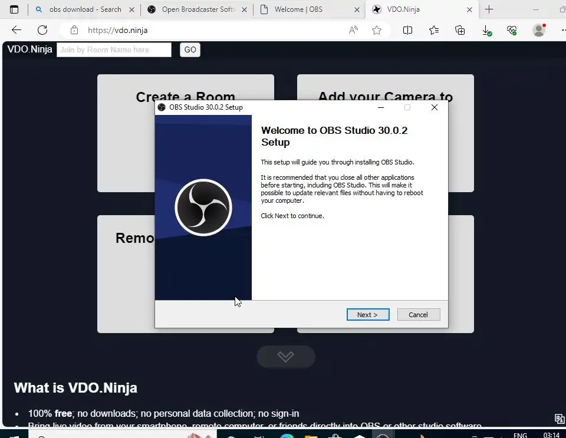Click the ENG language indicator in taskbar
This screenshot has height=438, width=566.
520,435
